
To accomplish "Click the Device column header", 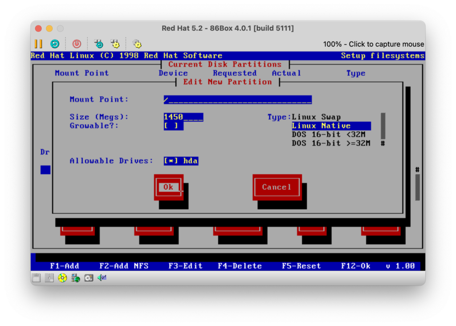I will pos(173,73).
